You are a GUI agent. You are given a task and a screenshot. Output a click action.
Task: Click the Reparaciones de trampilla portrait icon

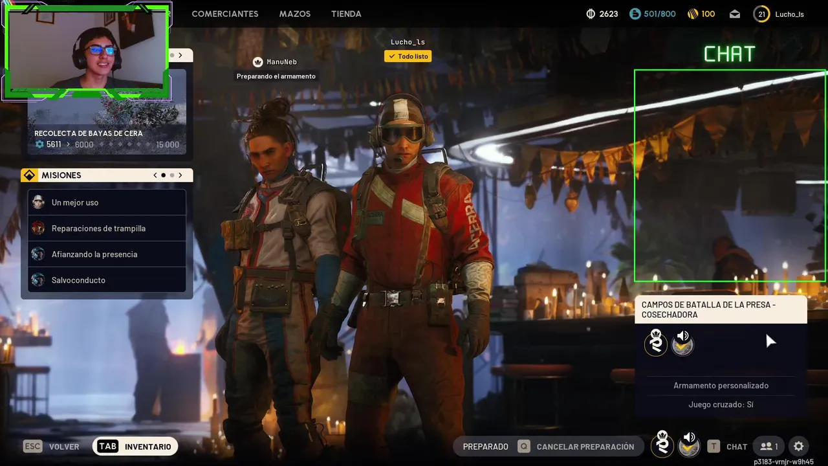[x=39, y=228]
